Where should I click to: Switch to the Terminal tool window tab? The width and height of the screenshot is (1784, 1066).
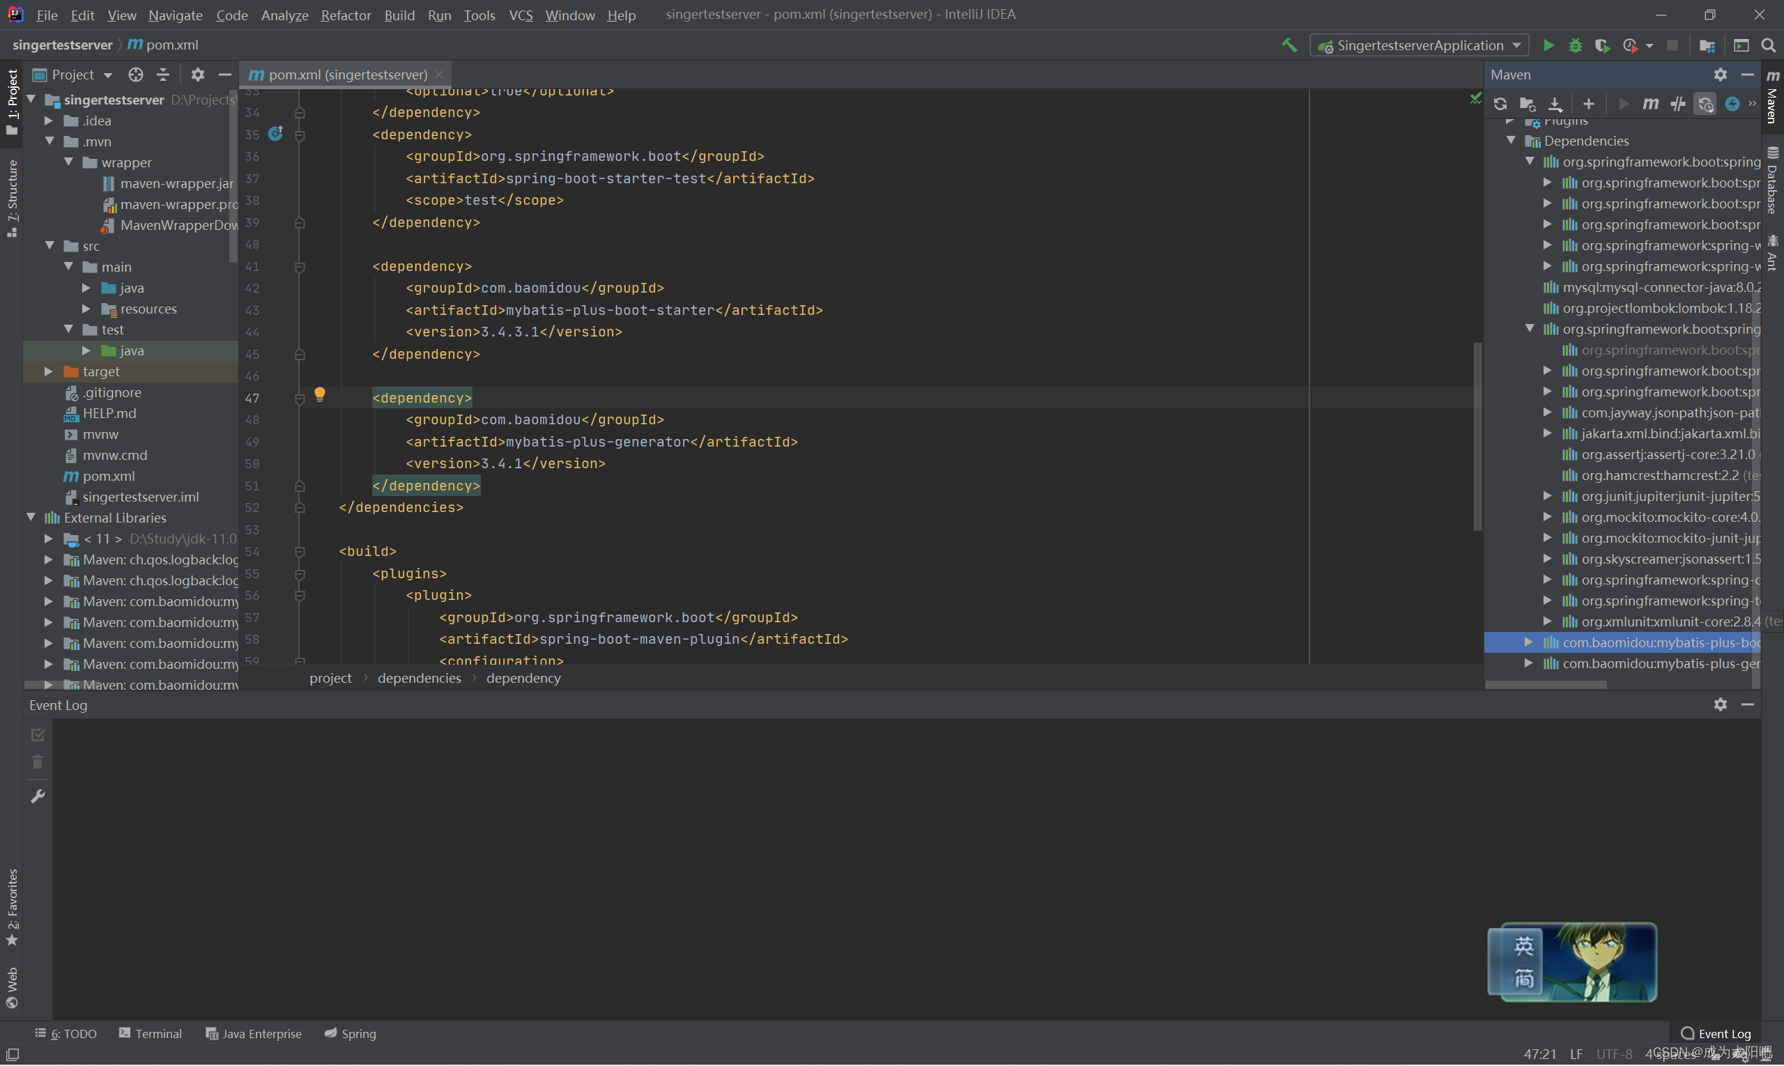point(151,1033)
